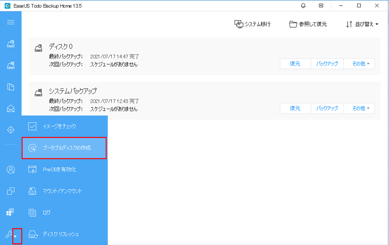Click マウント/アンマウント menu entry
The height and width of the screenshot is (245, 389).
62,191
